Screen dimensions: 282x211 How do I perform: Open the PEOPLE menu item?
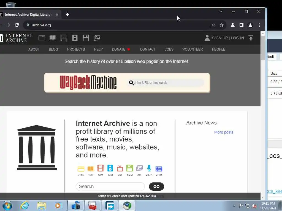point(218,49)
